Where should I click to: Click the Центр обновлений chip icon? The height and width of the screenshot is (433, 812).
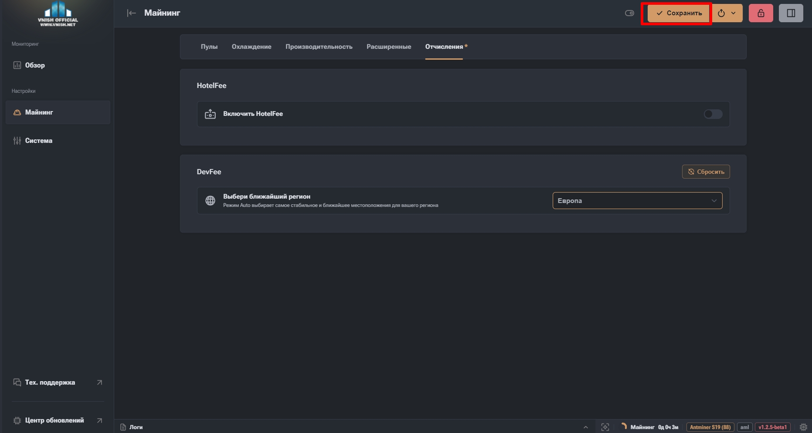(17, 420)
